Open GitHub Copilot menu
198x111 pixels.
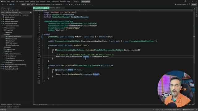pyautogui.click(x=180, y=4)
